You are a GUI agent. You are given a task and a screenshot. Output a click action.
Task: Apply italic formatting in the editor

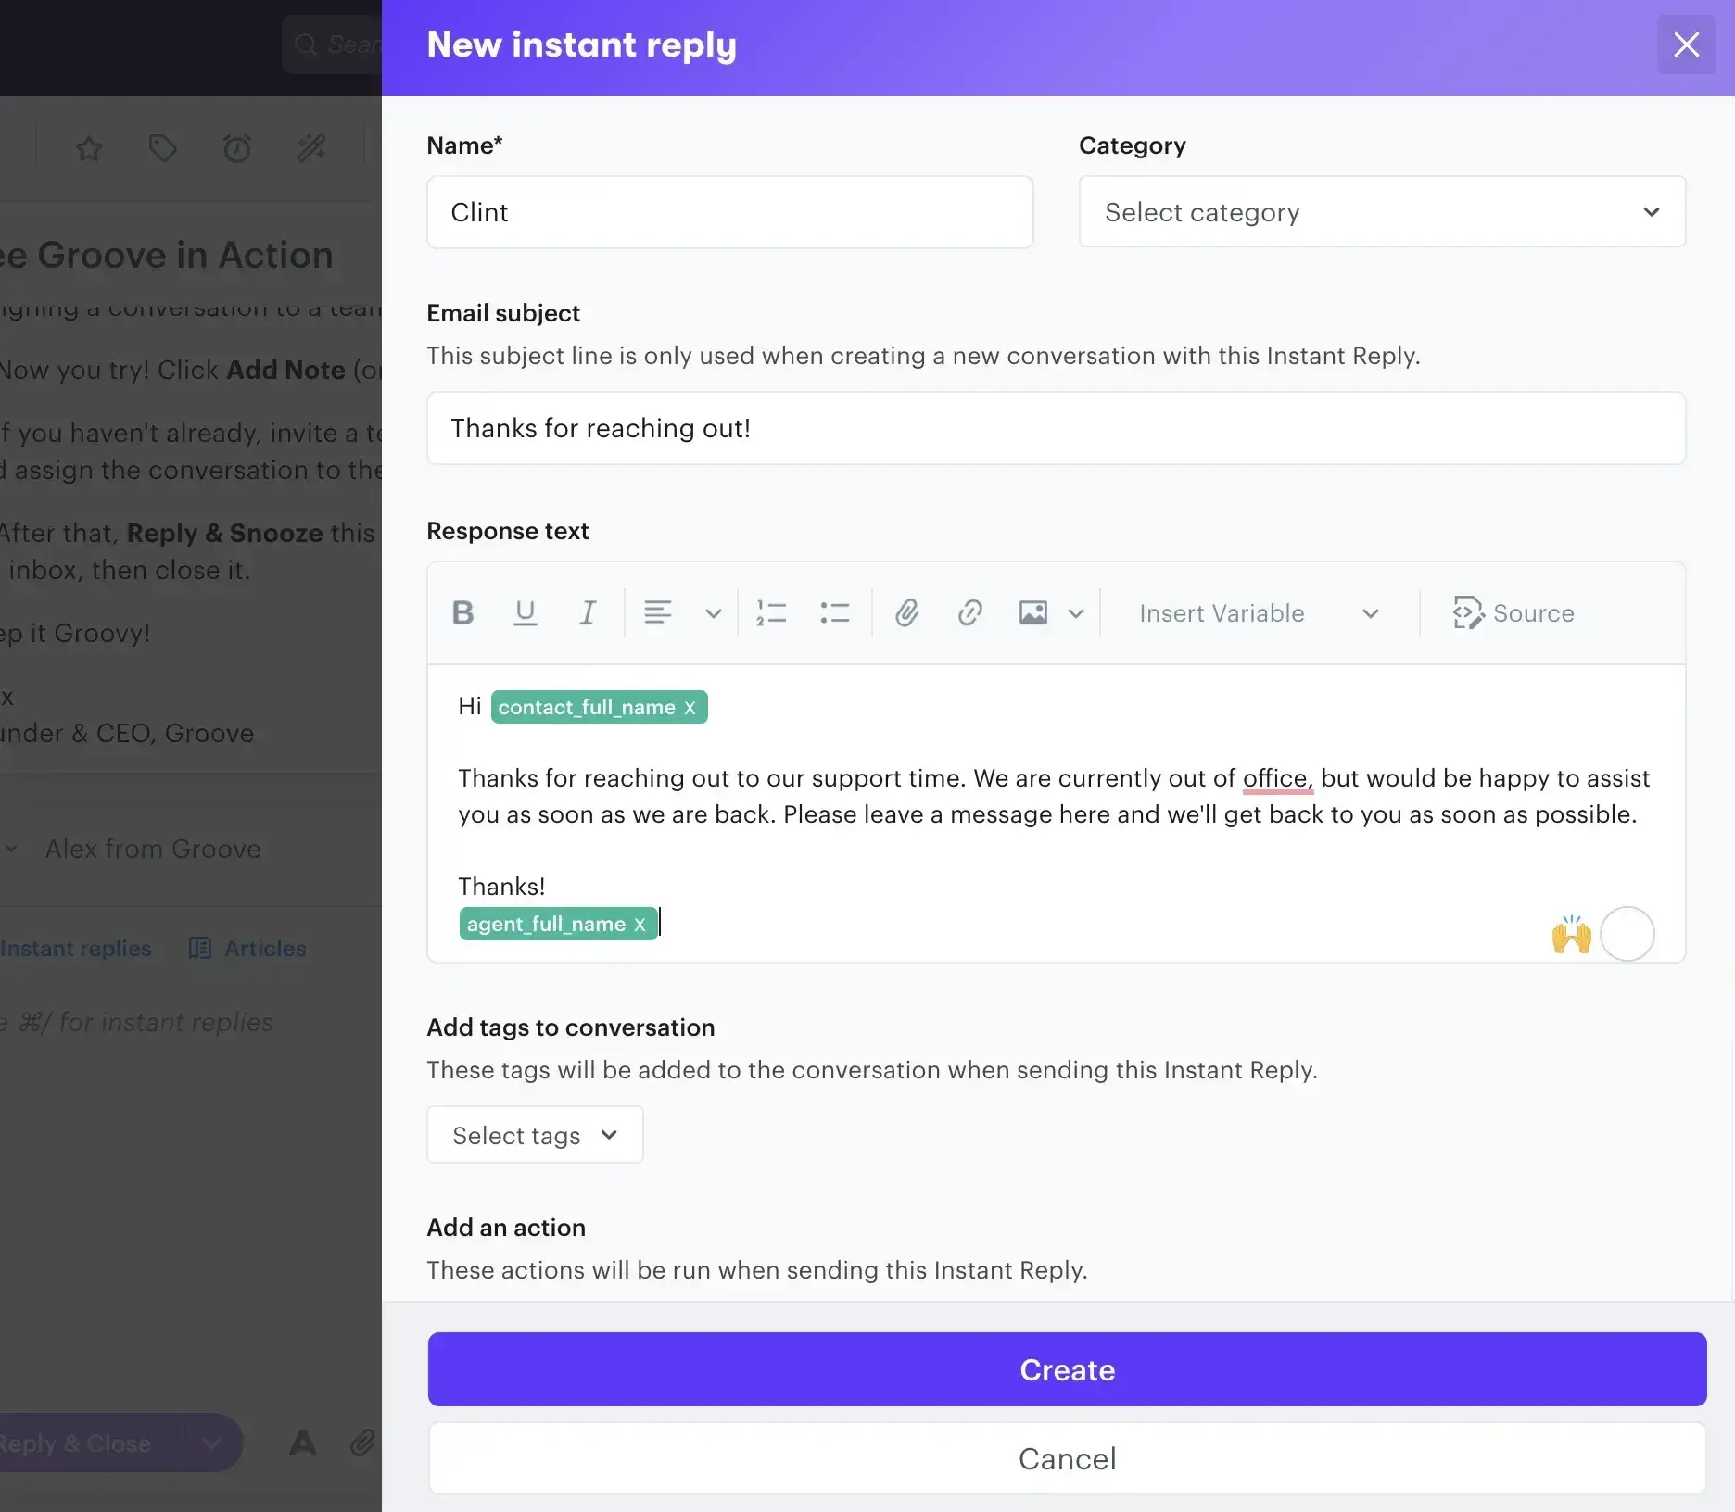coord(588,612)
